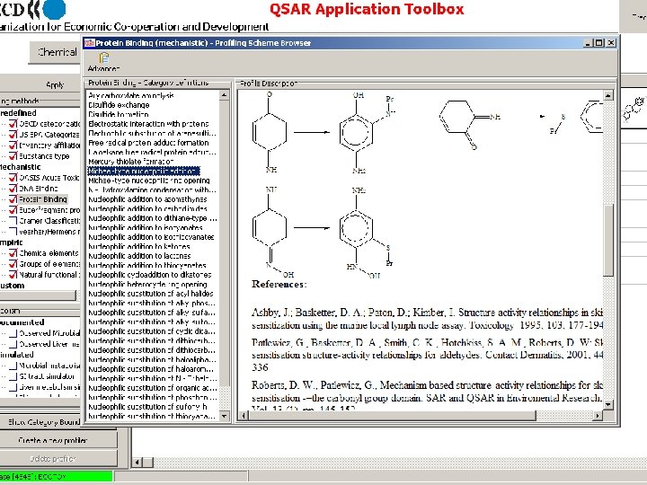Click category list scroll up arrow
Screen dimensions: 647x485
224,95
